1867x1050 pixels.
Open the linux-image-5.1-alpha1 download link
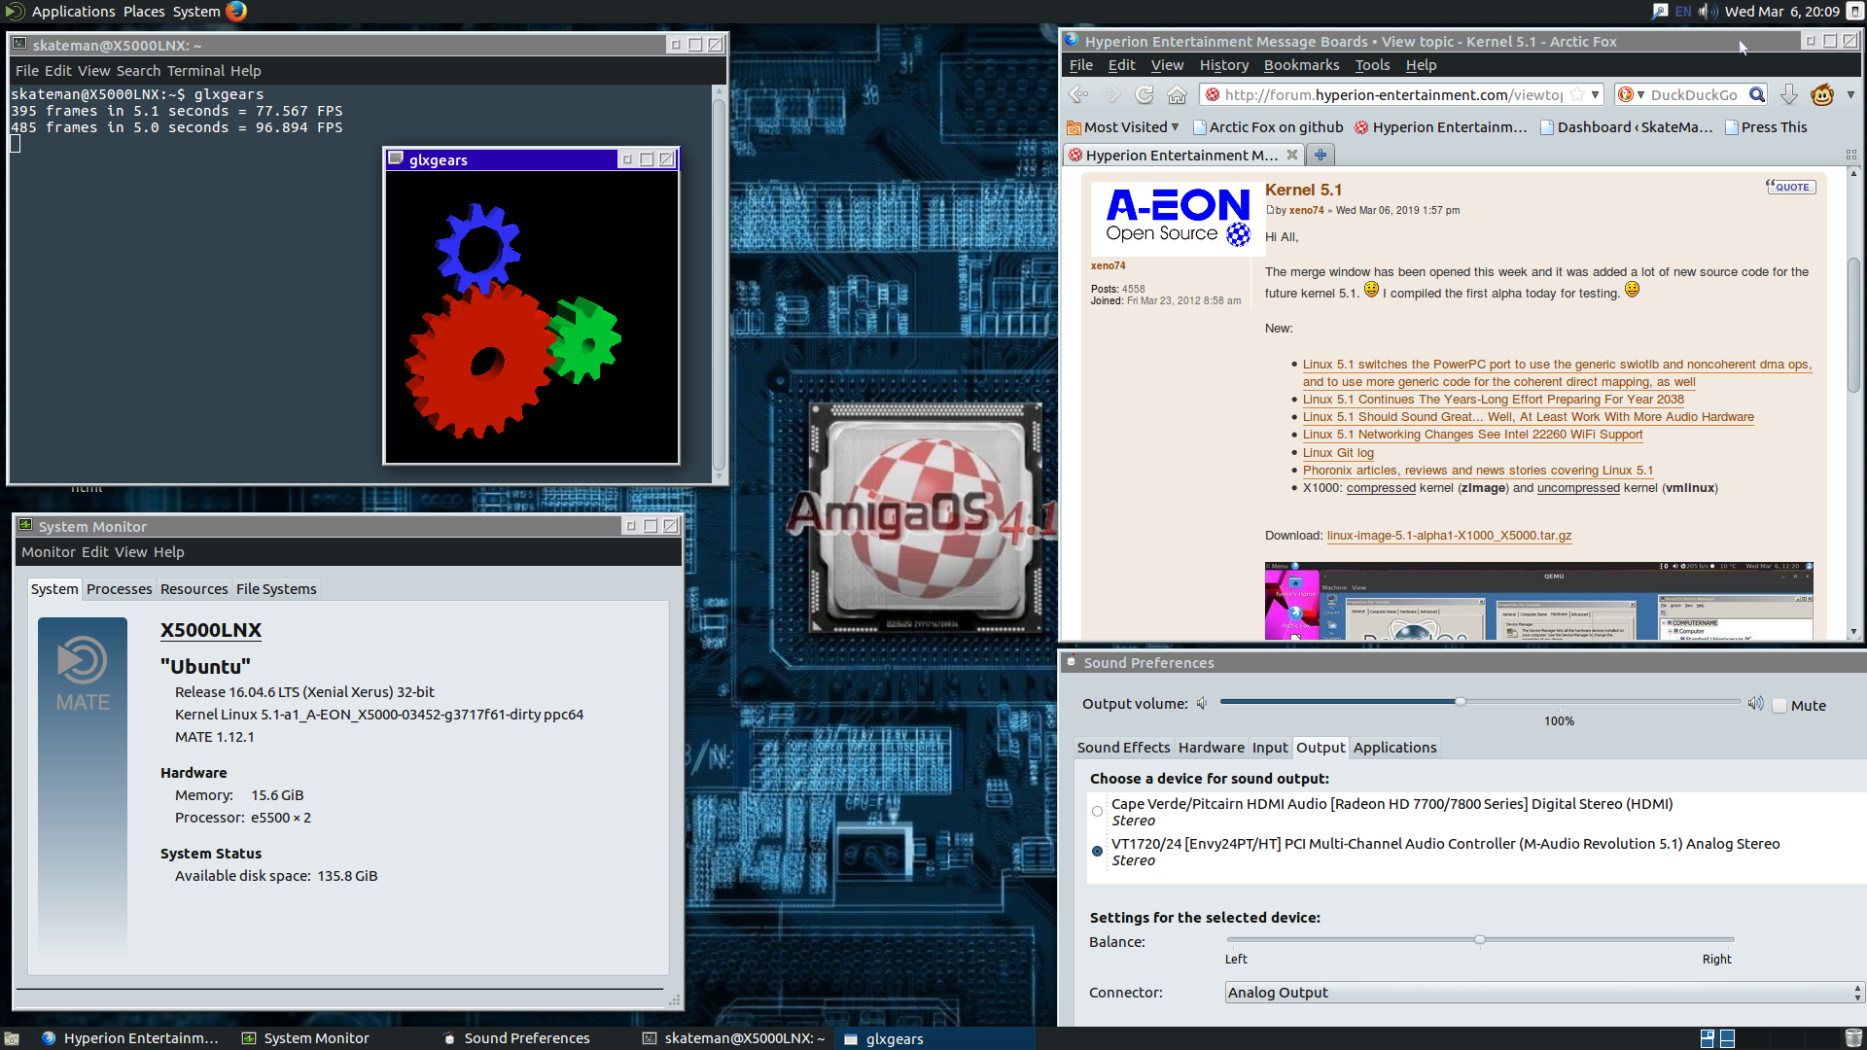[x=1449, y=536]
